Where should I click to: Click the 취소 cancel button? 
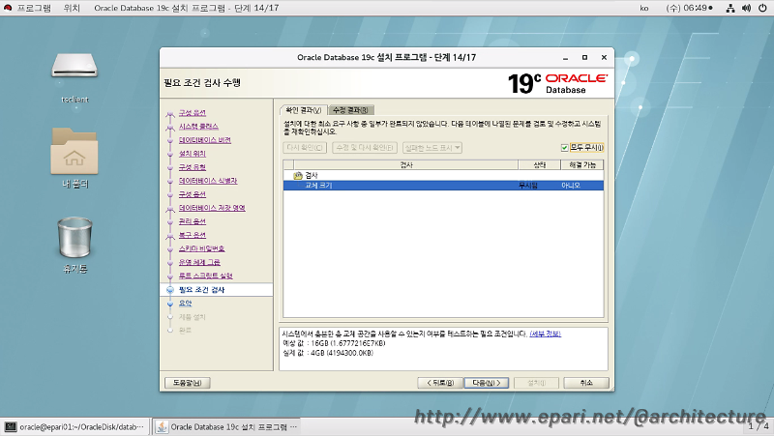[586, 383]
